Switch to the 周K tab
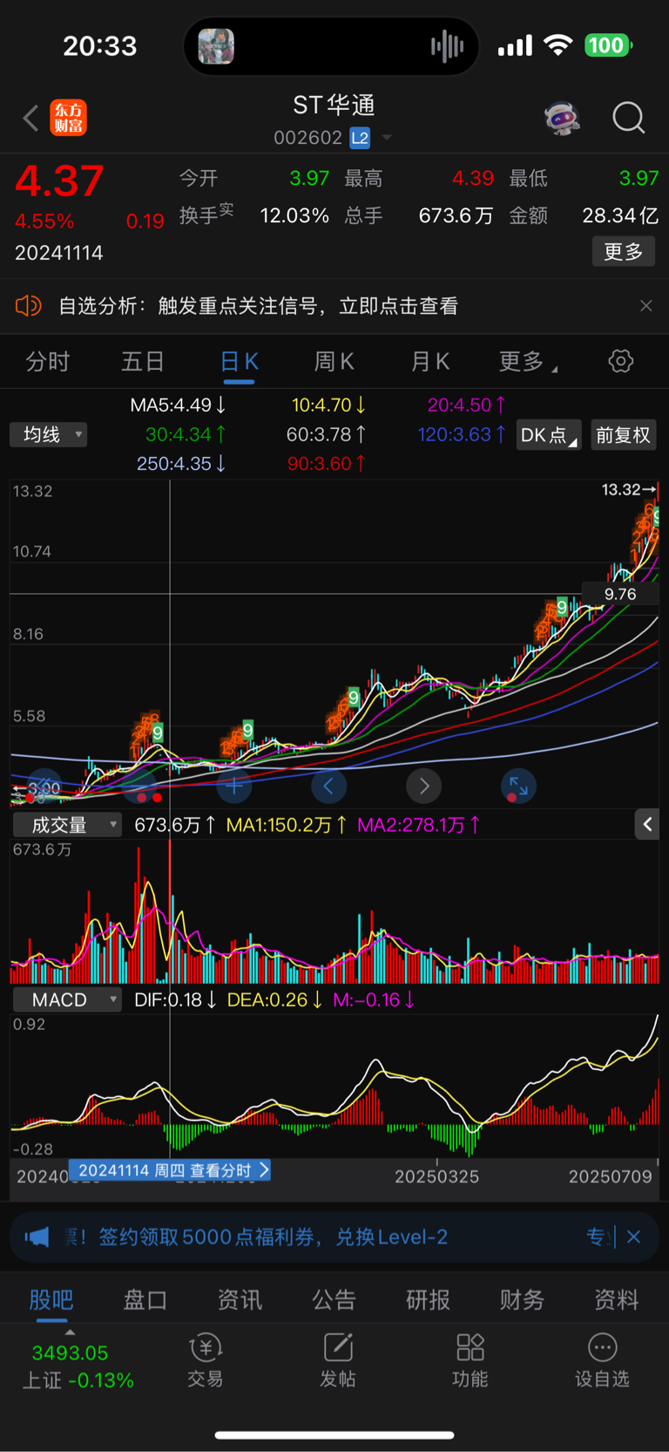This screenshot has height=1452, width=669. point(334,361)
